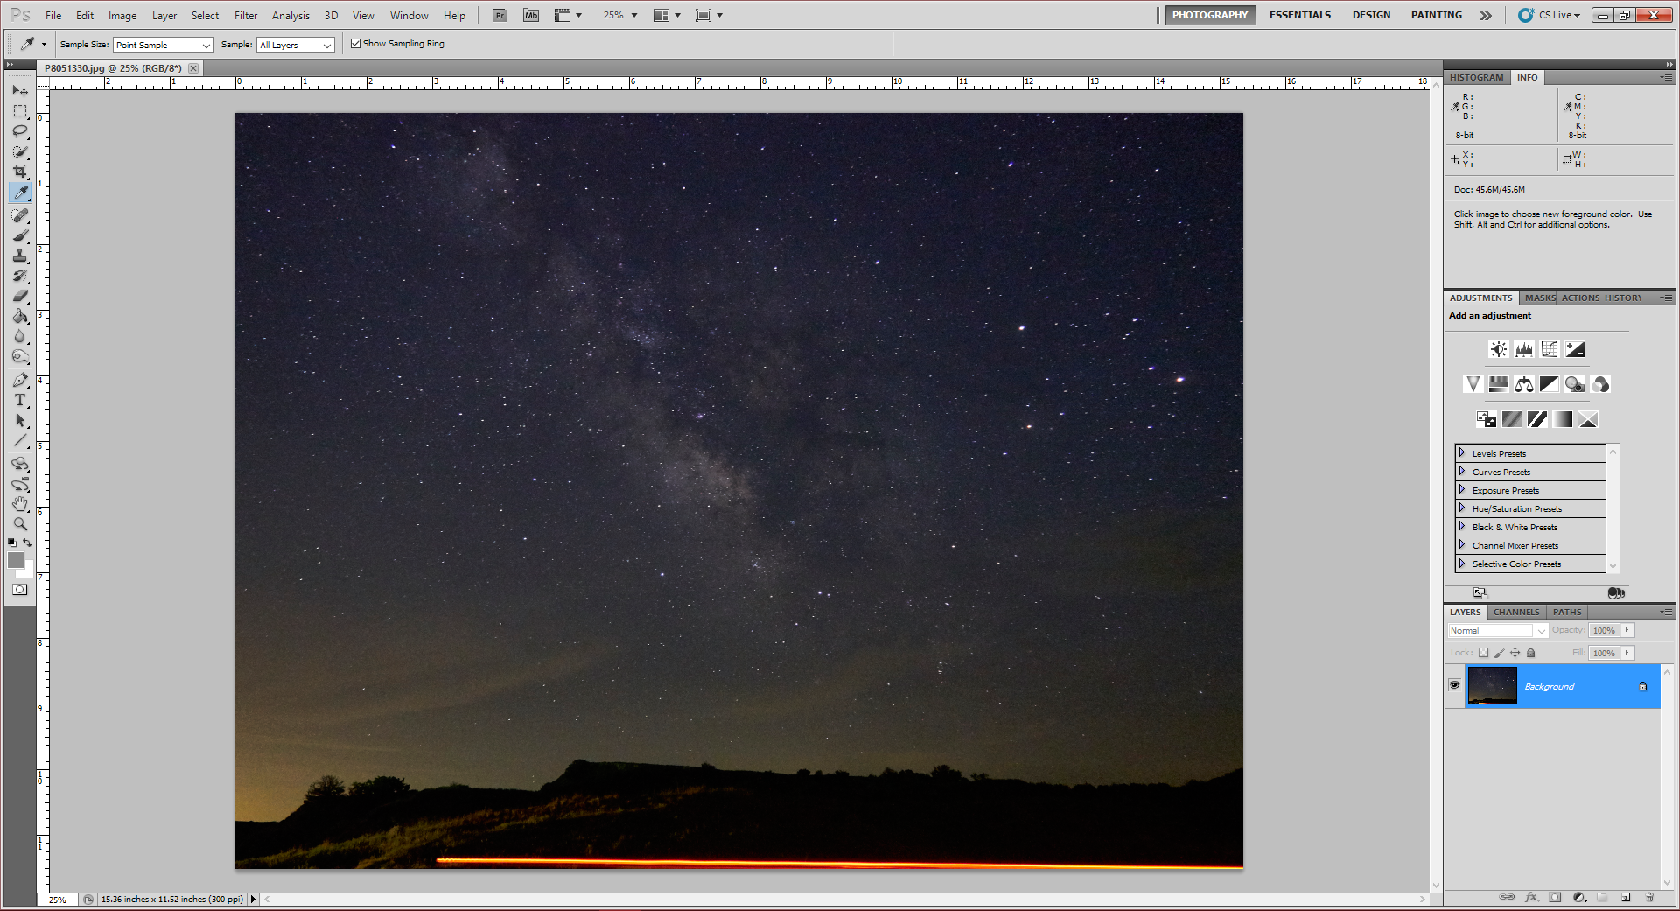Image resolution: width=1680 pixels, height=911 pixels.
Task: Switch to the Design workspace
Action: coord(1371,15)
